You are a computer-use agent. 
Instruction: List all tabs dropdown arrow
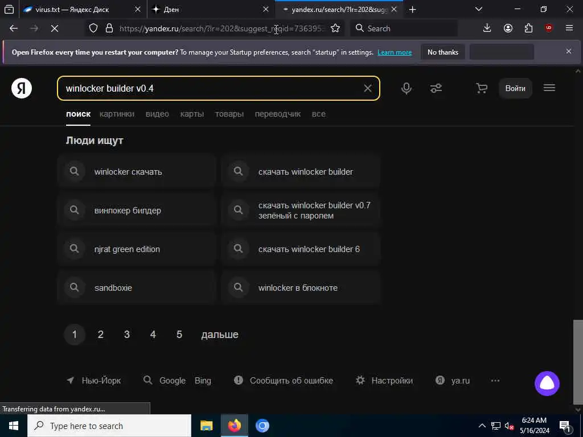(479, 9)
